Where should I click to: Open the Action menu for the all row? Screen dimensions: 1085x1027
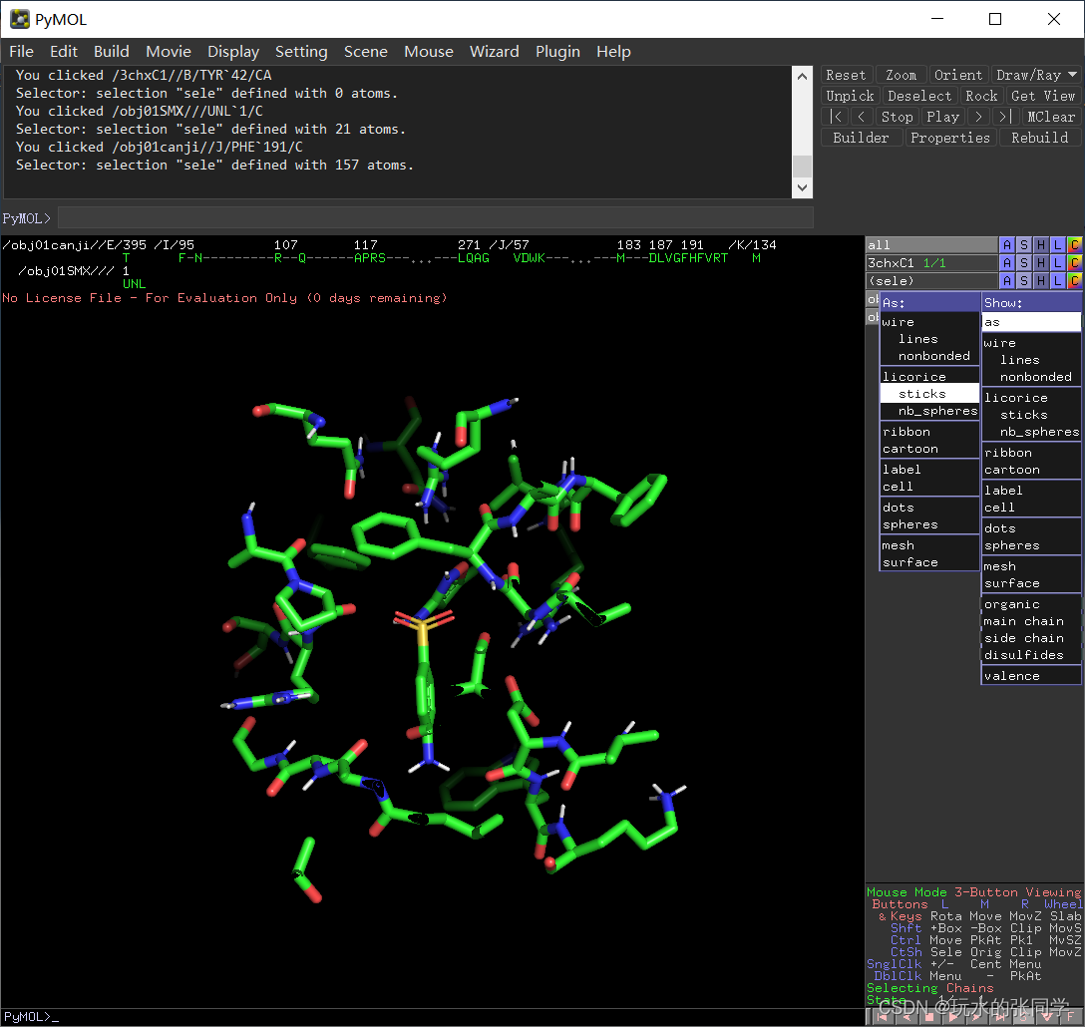coord(1007,245)
